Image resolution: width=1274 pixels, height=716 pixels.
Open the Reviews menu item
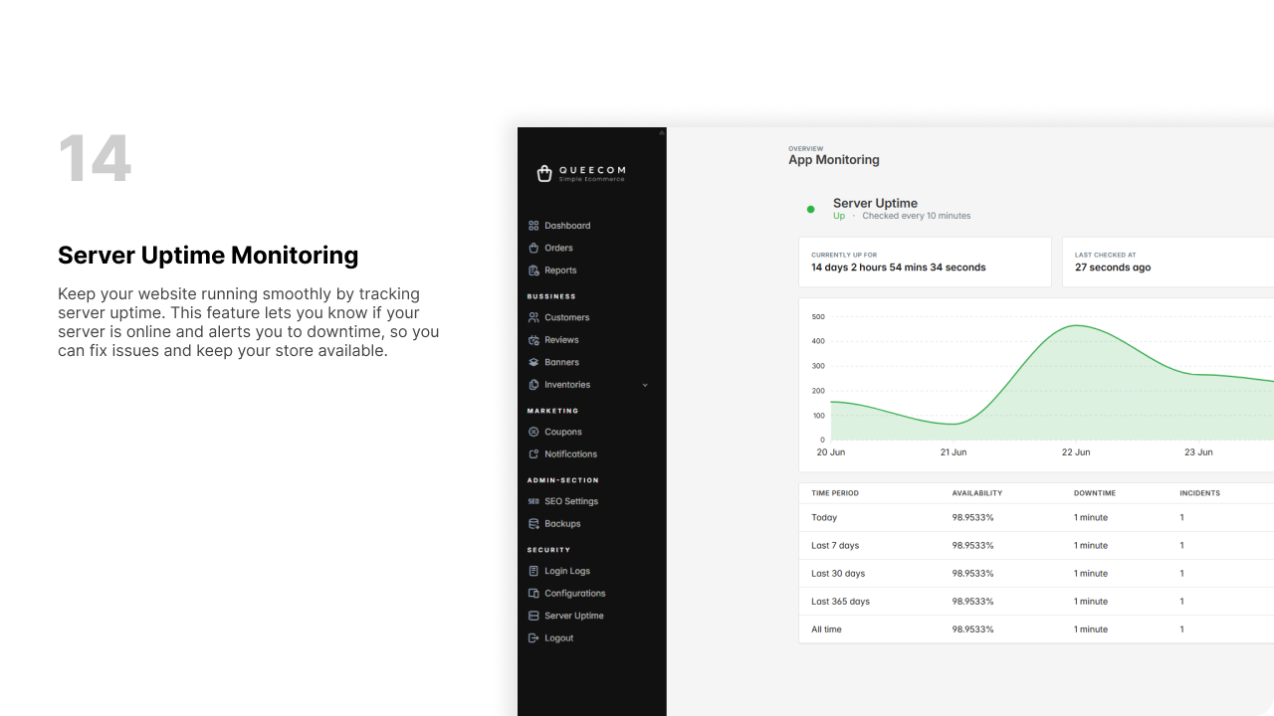(x=561, y=340)
